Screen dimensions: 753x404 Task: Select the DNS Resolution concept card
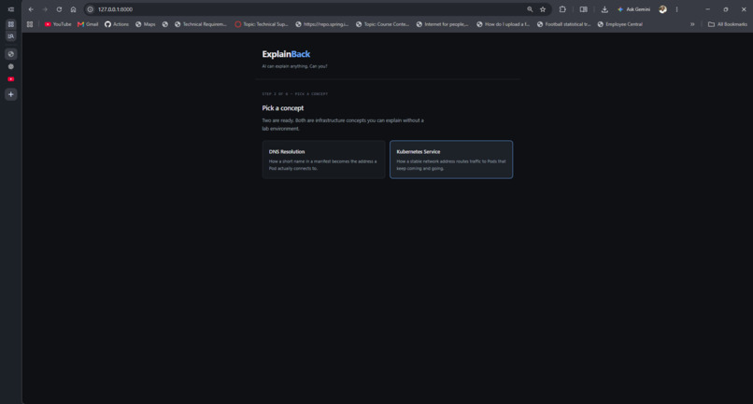pyautogui.click(x=323, y=160)
